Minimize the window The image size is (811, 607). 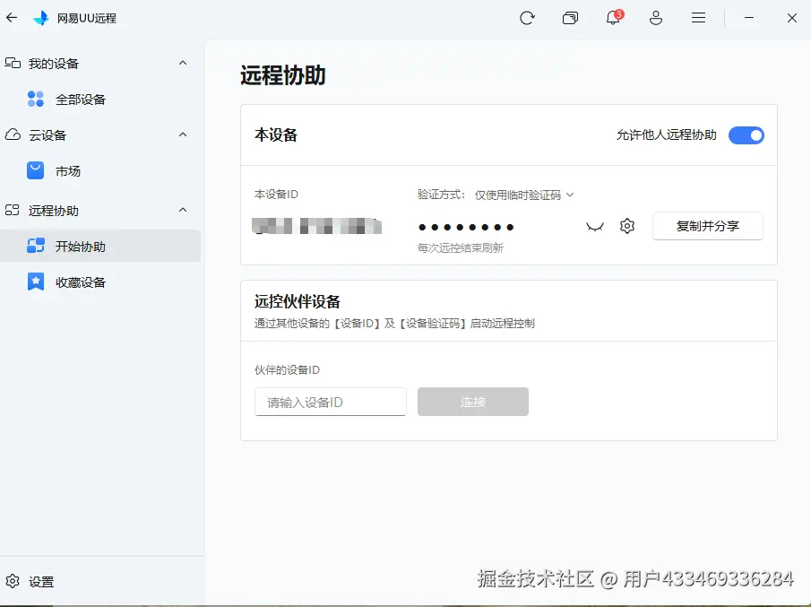(x=749, y=18)
